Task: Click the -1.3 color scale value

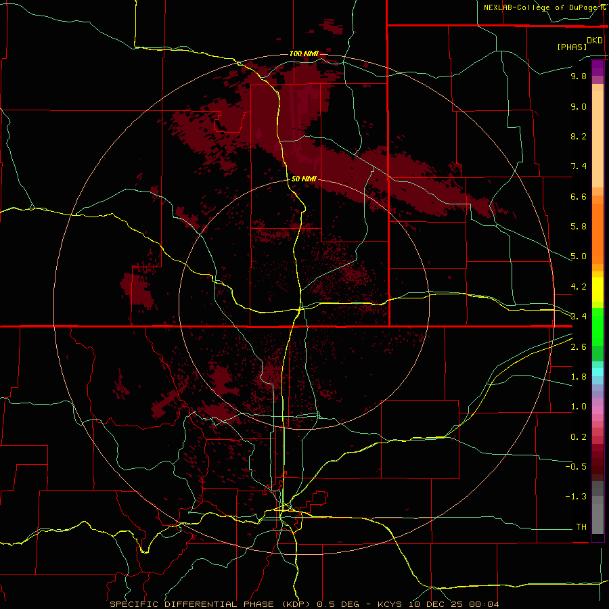Action: 576,497
